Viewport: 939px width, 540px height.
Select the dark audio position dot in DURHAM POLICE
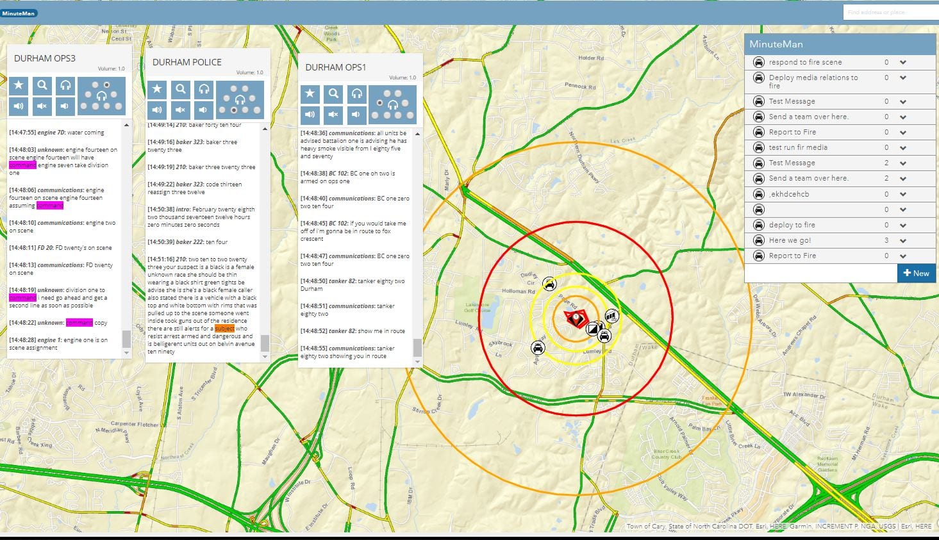[x=234, y=110]
